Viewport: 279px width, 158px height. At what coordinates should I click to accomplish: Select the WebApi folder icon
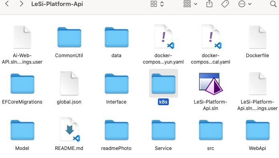pyautogui.click(x=258, y=130)
